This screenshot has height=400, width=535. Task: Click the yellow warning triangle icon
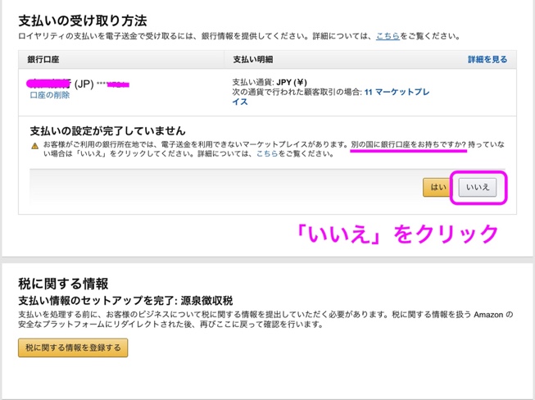tap(35, 146)
